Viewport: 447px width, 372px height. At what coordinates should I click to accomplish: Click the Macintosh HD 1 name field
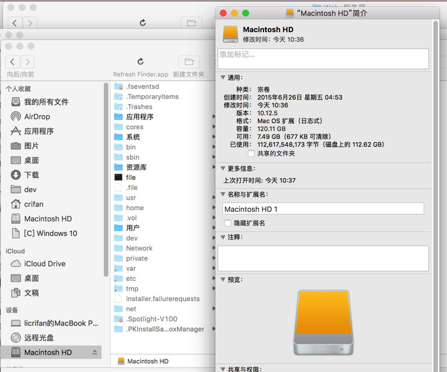point(323,209)
